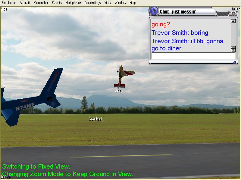This screenshot has height=180, width=241.
Task: Open the Events menu
Action: pos(57,3)
